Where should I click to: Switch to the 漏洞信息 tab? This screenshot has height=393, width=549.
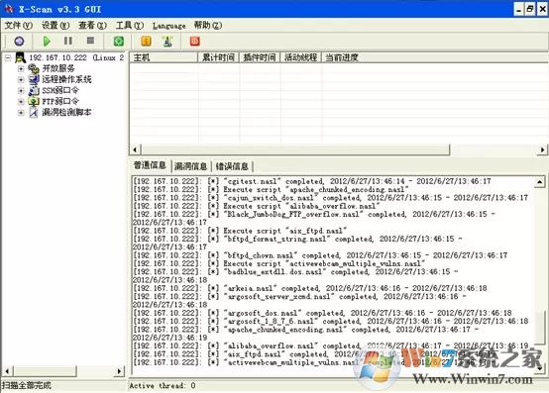[191, 166]
